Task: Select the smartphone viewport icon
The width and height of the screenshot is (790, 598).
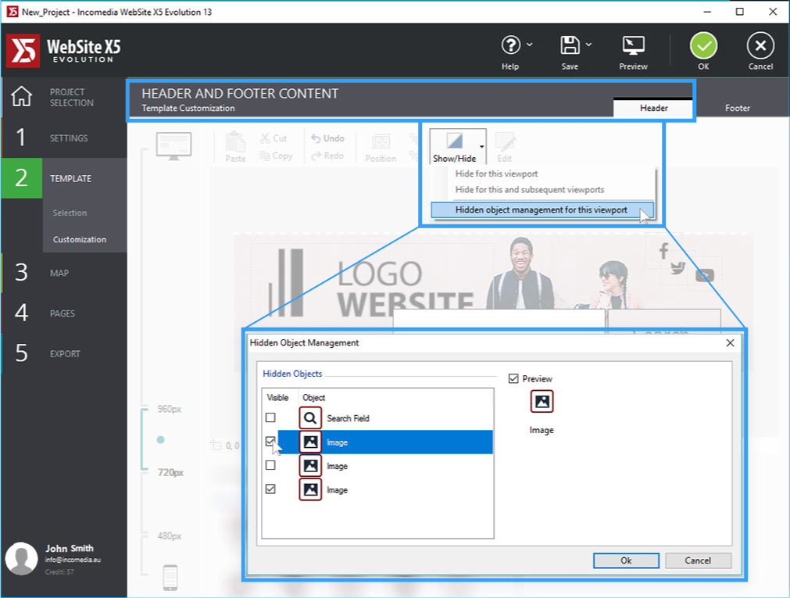Action: 170,578
